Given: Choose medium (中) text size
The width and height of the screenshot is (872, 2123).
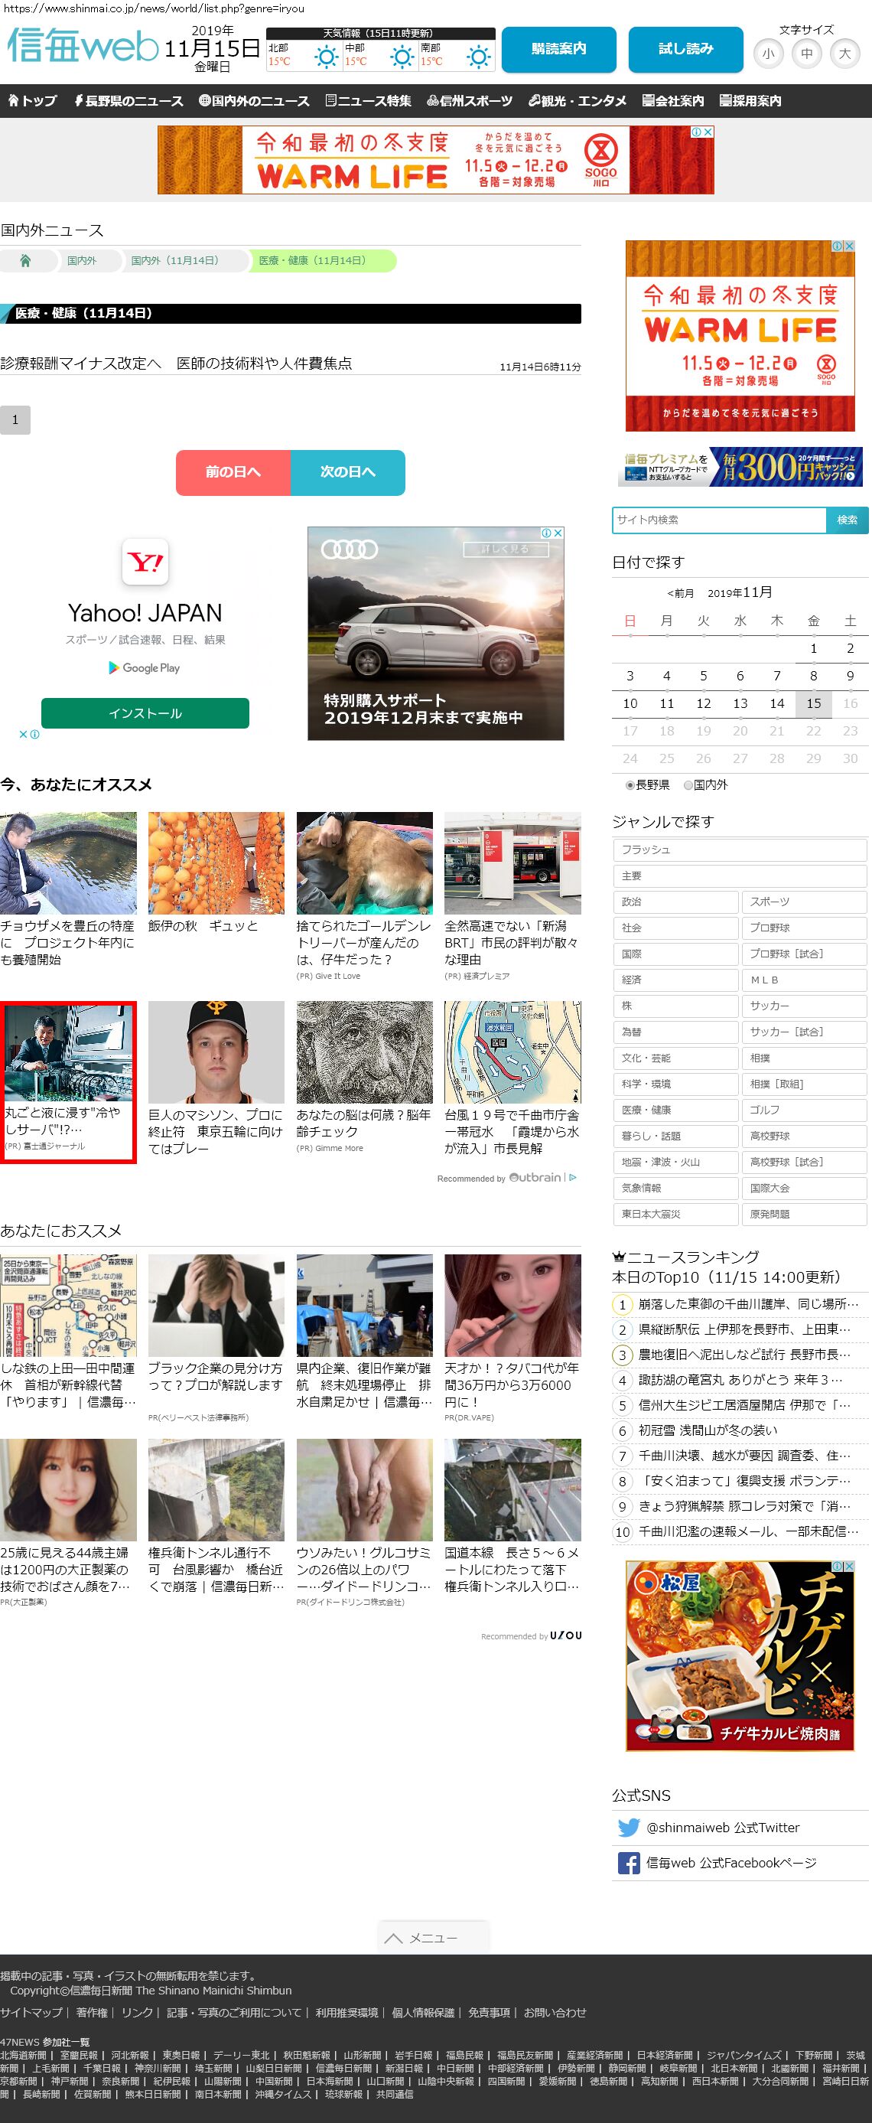Looking at the screenshot, I should click(x=806, y=54).
